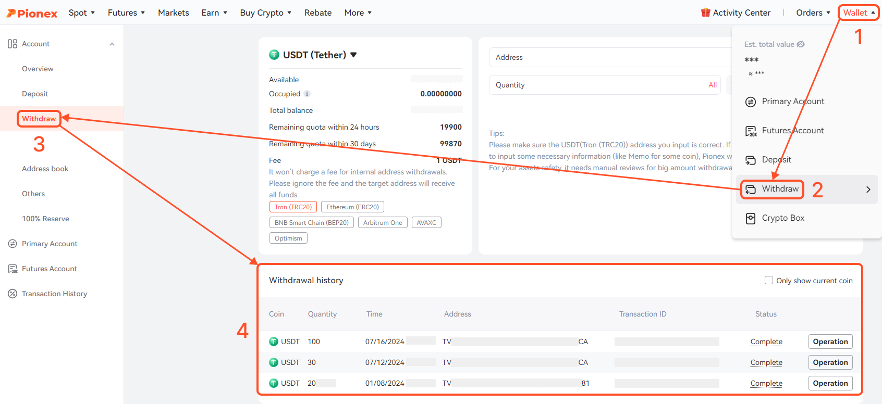
Task: Focus the Address input field
Action: [610, 57]
